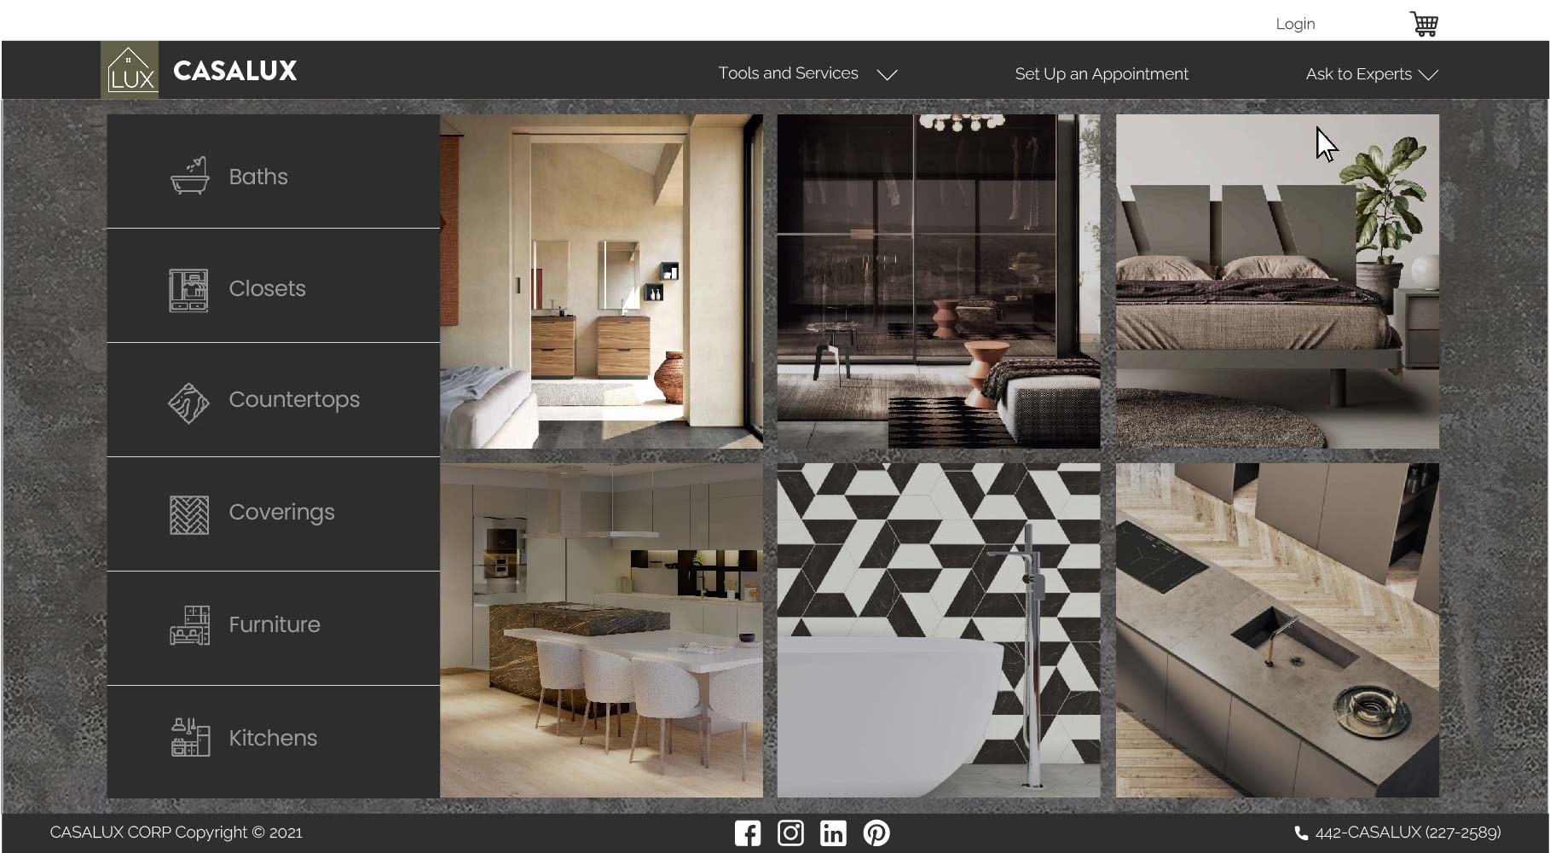Open the black-white tile bathtub photo

pyautogui.click(x=938, y=630)
